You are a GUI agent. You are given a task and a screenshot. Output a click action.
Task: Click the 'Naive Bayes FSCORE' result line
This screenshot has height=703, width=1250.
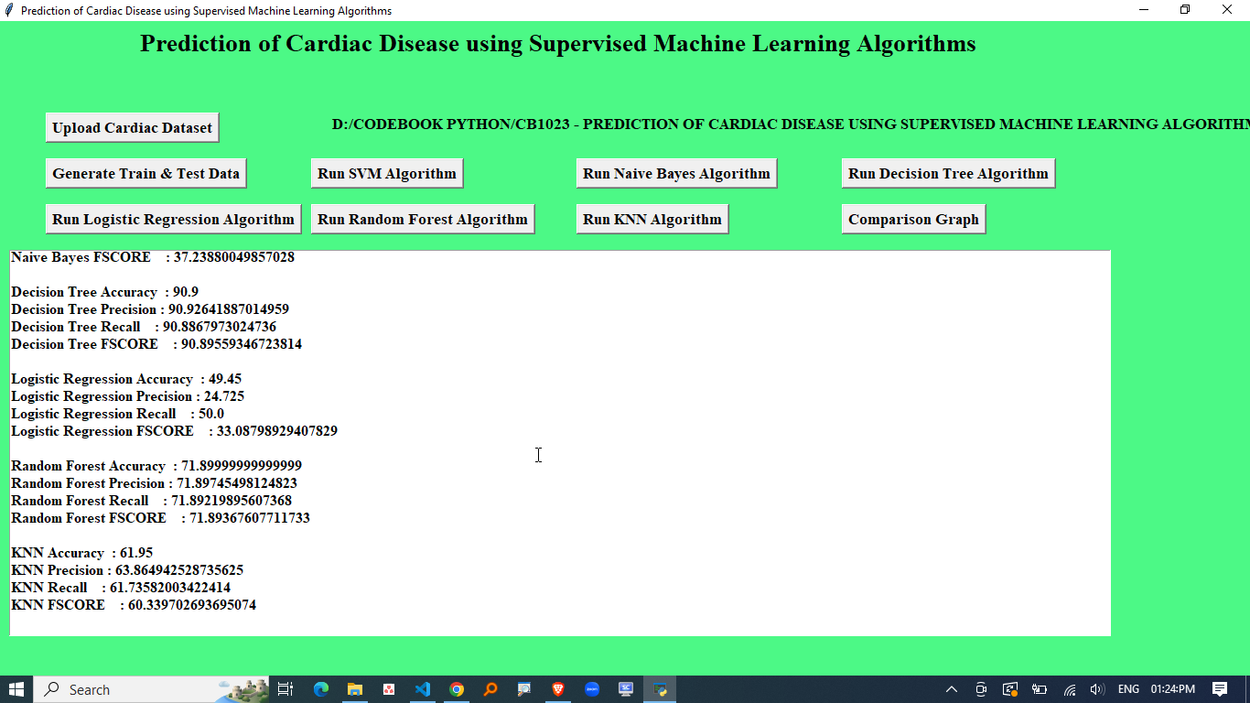pyautogui.click(x=153, y=257)
